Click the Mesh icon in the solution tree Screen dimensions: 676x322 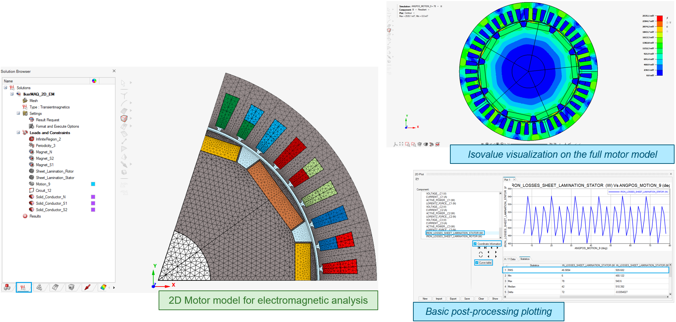[25, 101]
